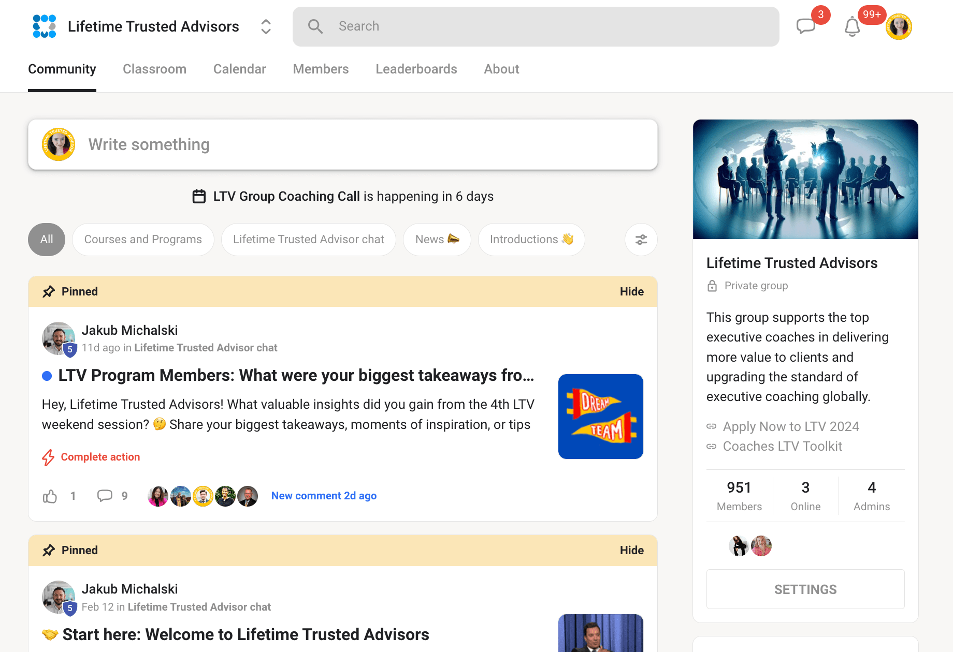Viewport: 953px width, 652px height.
Task: Click the feed filter settings icon
Action: [641, 240]
